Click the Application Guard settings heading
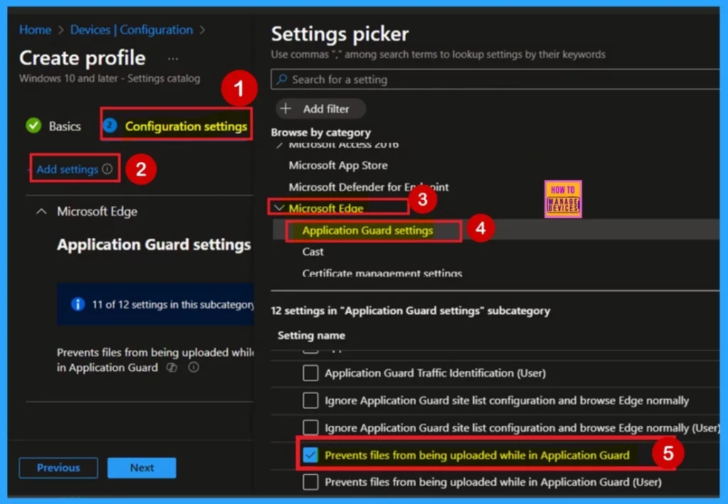Screen dimensions: 728x504 [154, 245]
